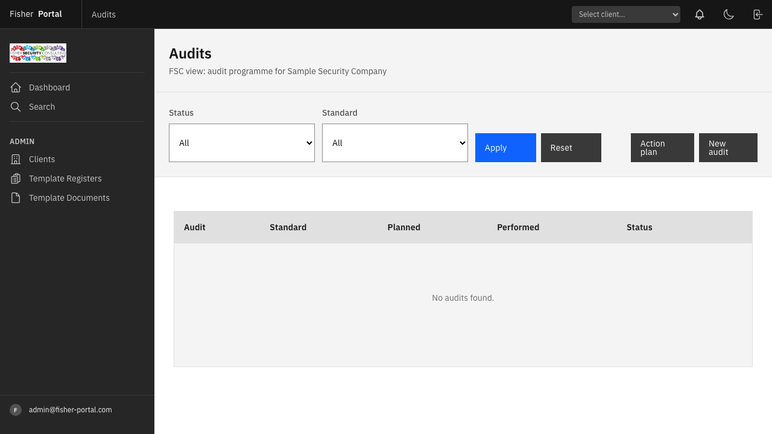Select the Dashboard home icon
This screenshot has height=434, width=772.
point(15,87)
